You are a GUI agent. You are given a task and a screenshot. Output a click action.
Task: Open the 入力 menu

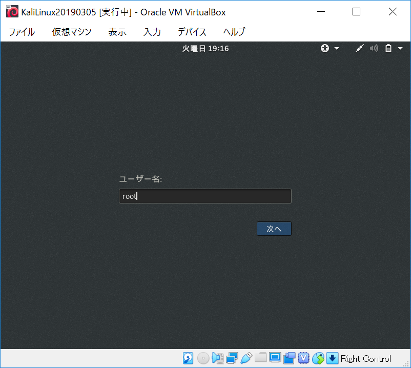(152, 32)
